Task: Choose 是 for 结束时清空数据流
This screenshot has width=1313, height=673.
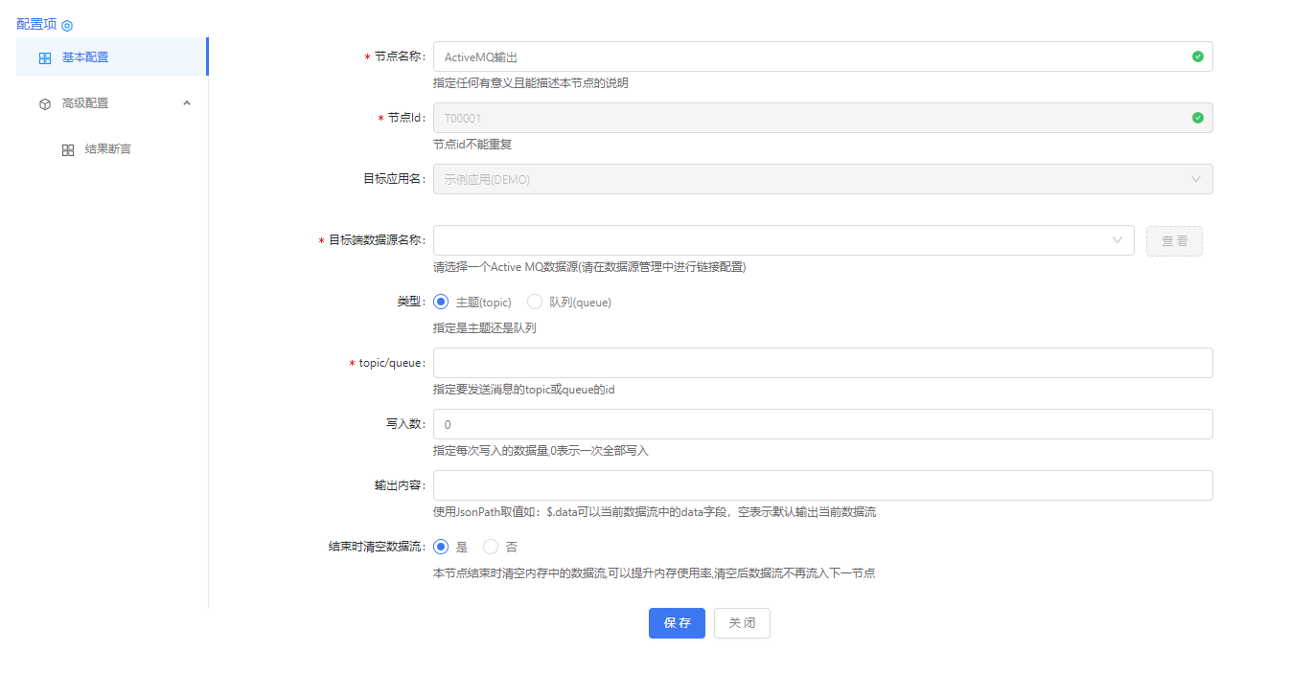Action: coord(441,547)
